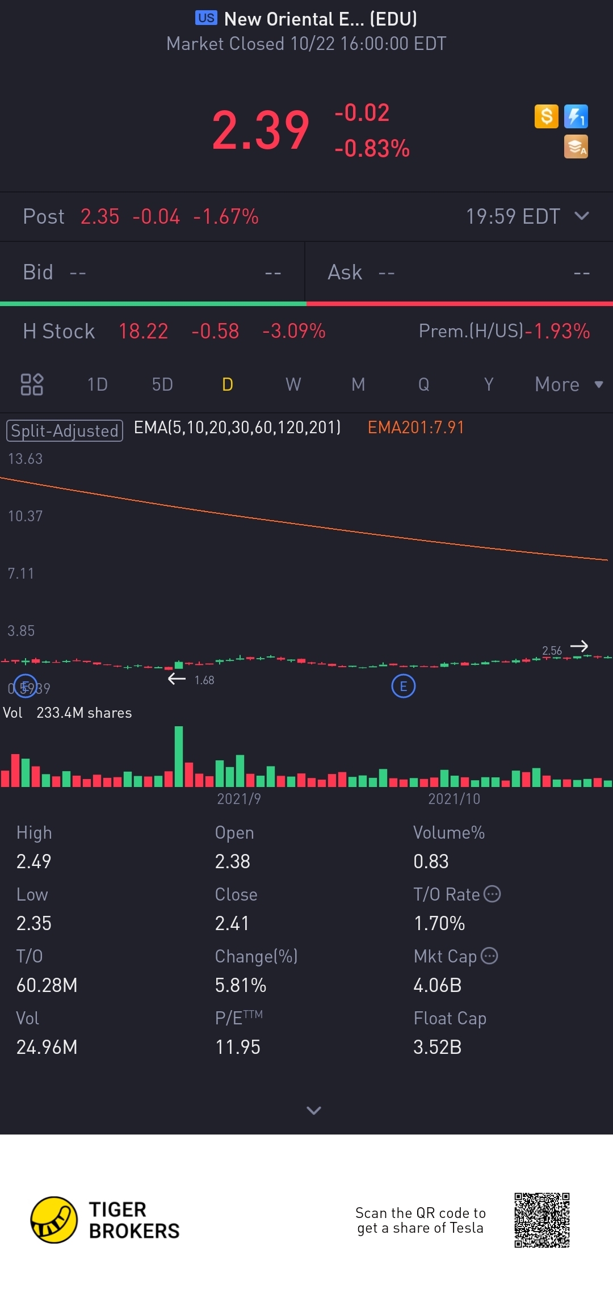This screenshot has height=1306, width=613.
Task: Tap the Post market 2.35 price
Action: (100, 216)
